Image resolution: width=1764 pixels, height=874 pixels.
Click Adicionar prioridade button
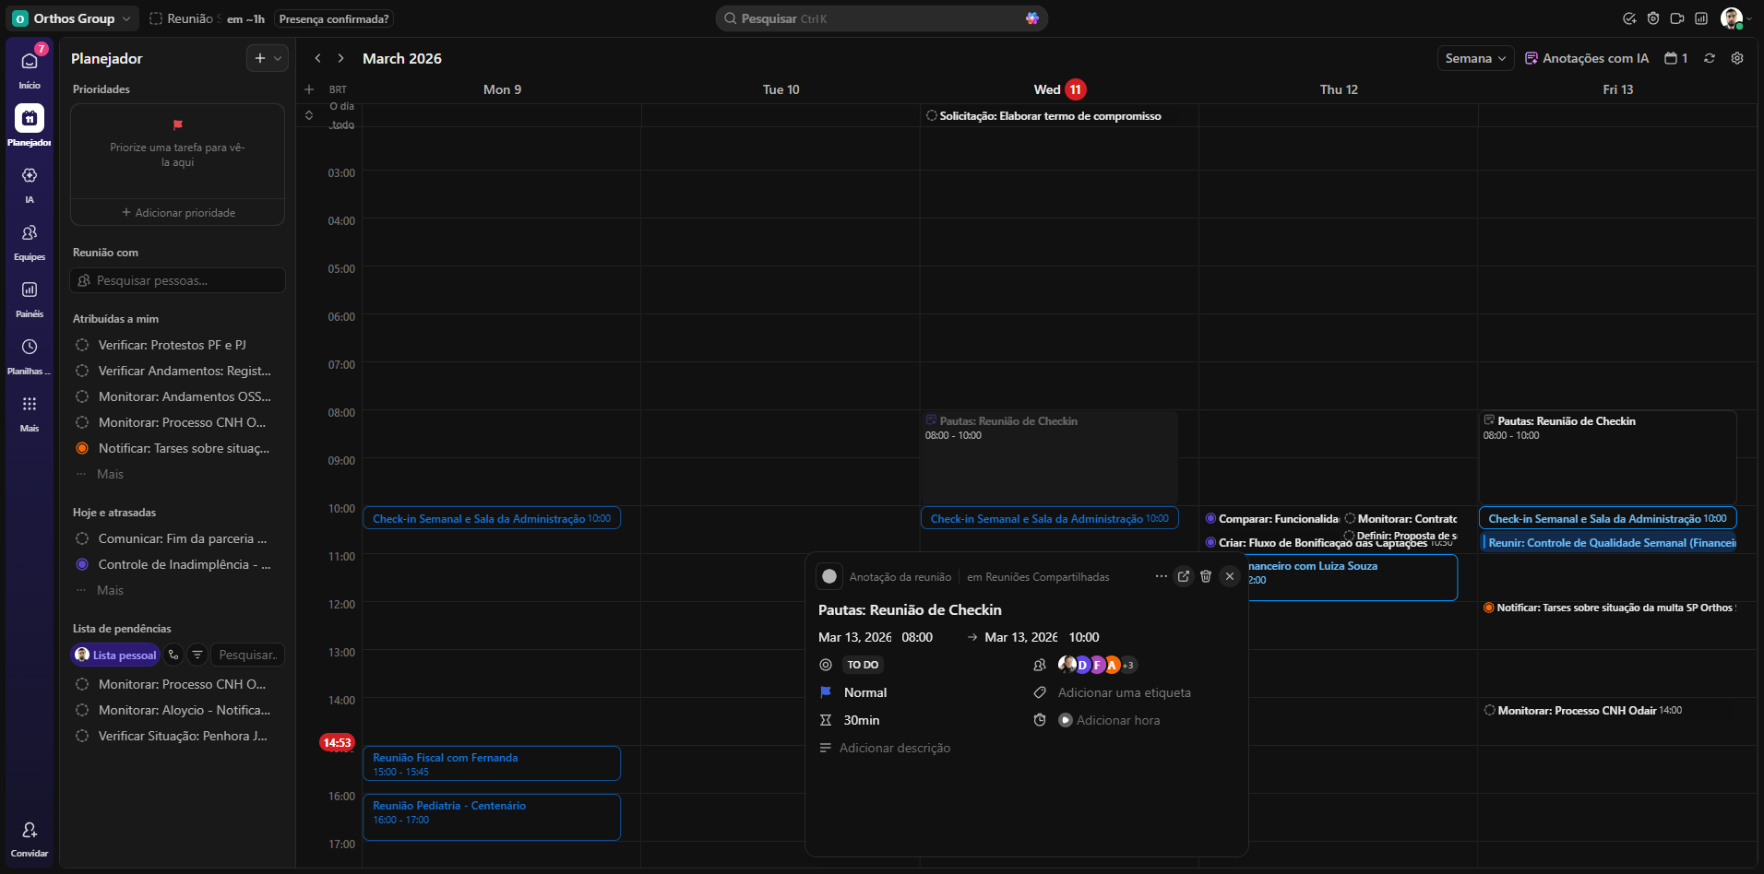tap(178, 213)
